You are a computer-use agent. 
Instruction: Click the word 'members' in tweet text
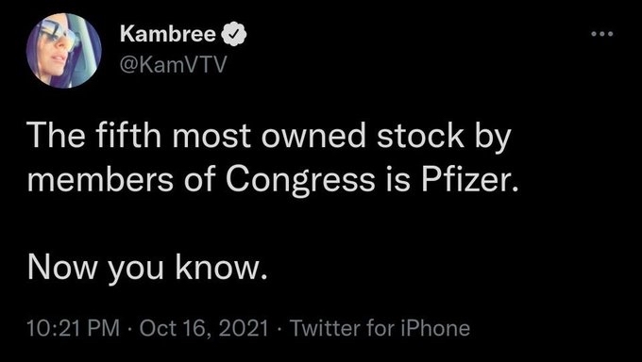click(x=101, y=179)
